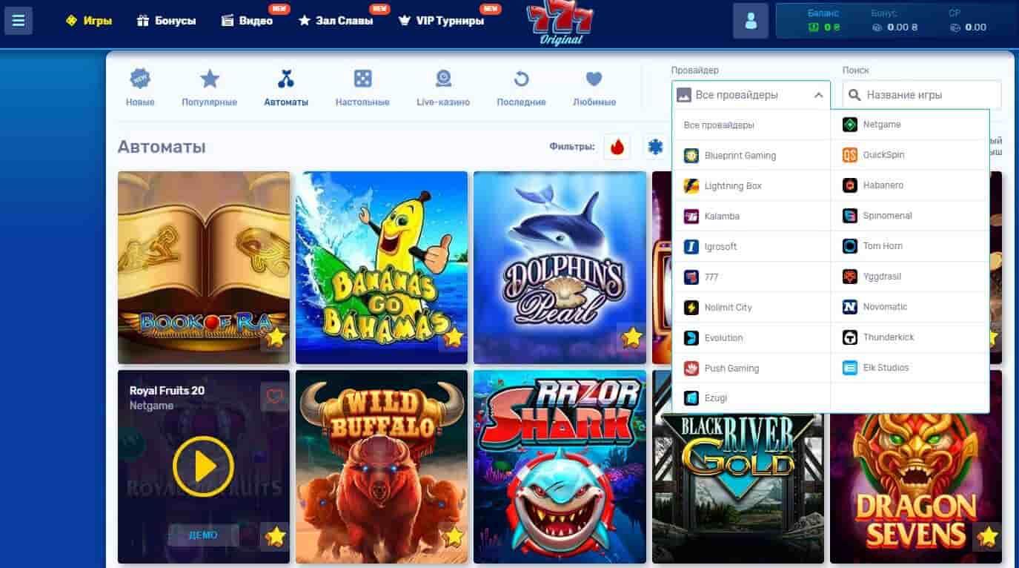Select Push Gaming provider
The width and height of the screenshot is (1019, 568).
(x=751, y=369)
